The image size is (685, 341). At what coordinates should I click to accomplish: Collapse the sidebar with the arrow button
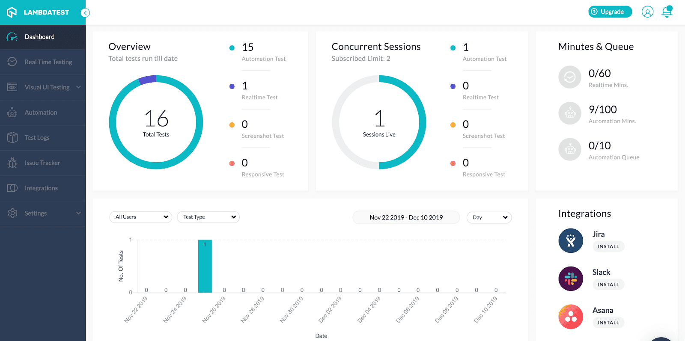(x=85, y=13)
